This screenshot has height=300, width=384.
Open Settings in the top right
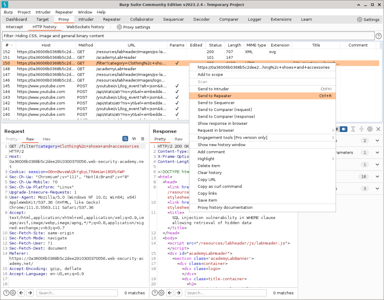[368, 19]
